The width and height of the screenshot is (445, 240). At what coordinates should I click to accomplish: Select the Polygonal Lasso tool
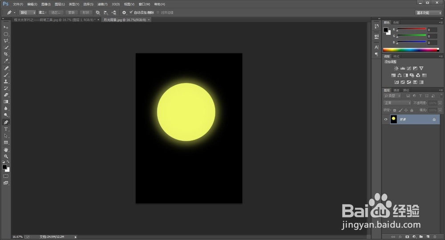click(x=6, y=41)
